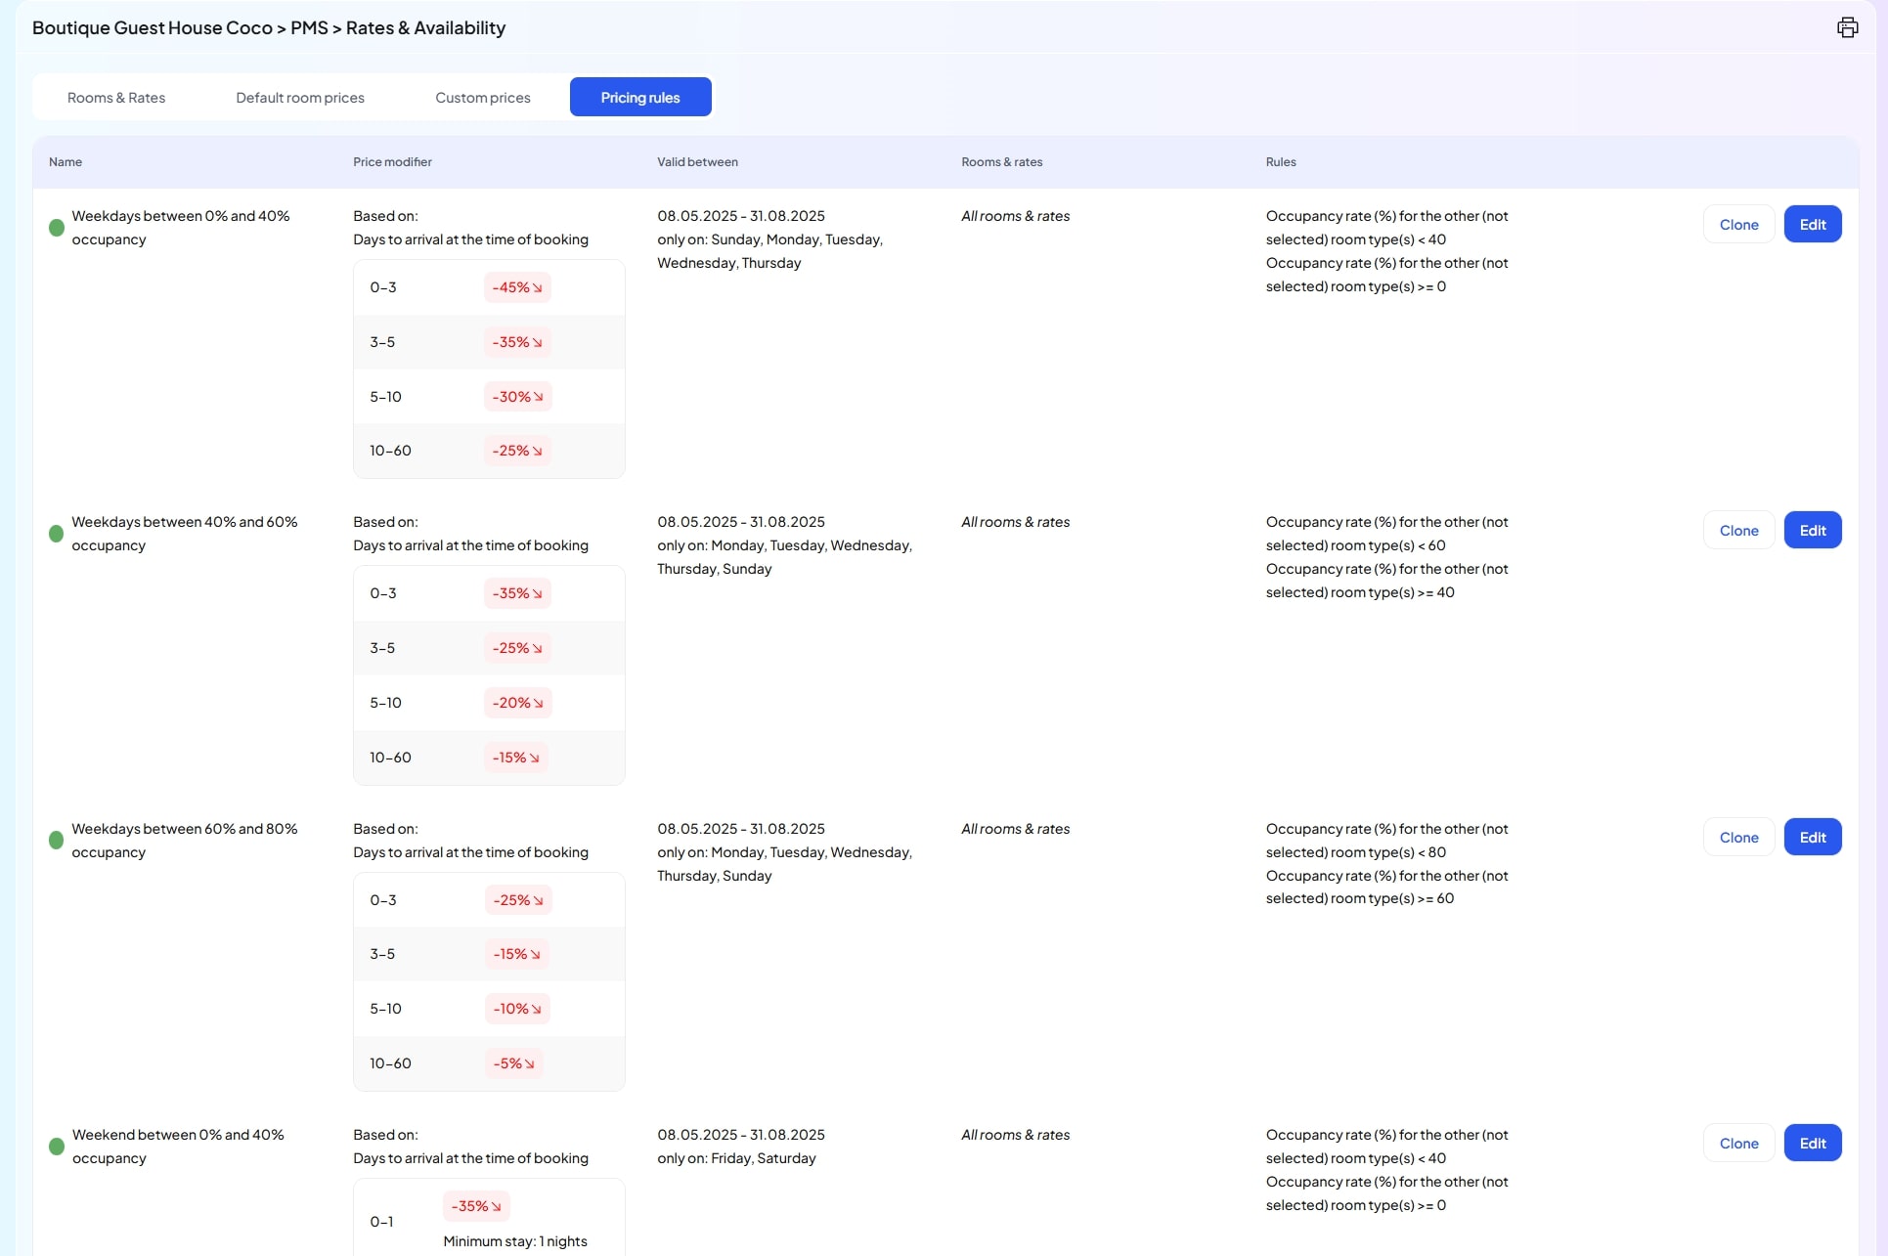
Task: Clone the Weekdays 0%-40% occupancy rule
Action: tap(1738, 225)
